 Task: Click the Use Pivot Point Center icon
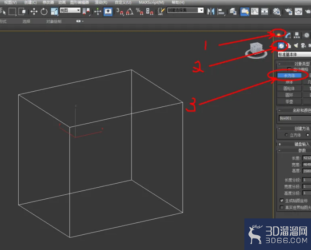coord(86,11)
